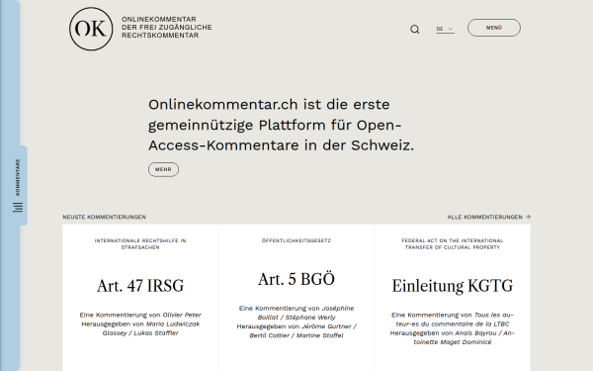The height and width of the screenshot is (371, 593).
Task: Click authors Joséphine Boillat / Stéphane Werly
Action: point(305,313)
